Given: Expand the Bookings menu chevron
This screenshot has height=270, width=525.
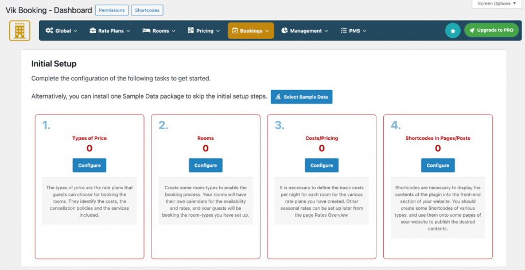Looking at the screenshot, I should tap(267, 31).
